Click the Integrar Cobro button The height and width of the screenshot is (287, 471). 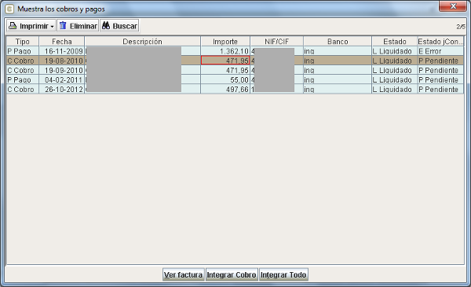pyautogui.click(x=232, y=274)
